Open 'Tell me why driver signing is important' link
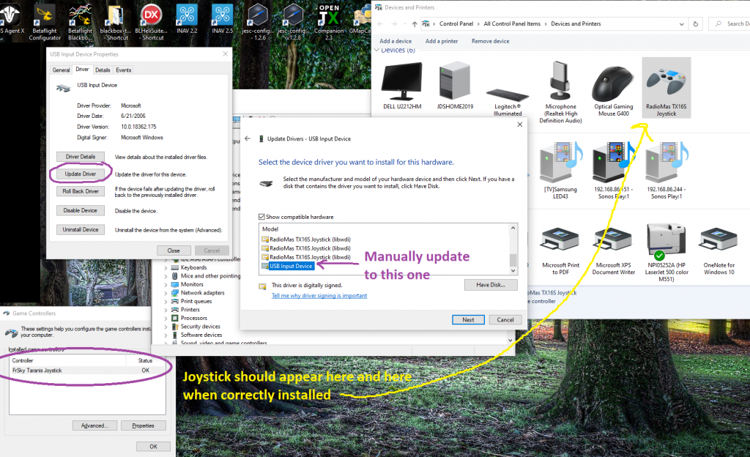Screen dimensions: 750x457 coord(319,295)
